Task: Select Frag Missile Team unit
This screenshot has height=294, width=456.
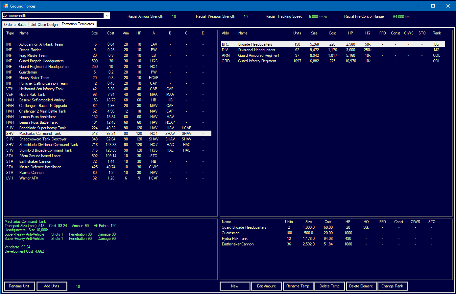Action: pos(108,55)
